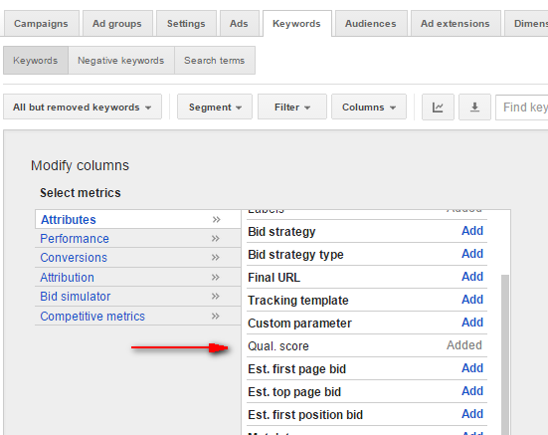Click the Est. top page bid label
This screenshot has height=435, width=548.
tap(294, 392)
